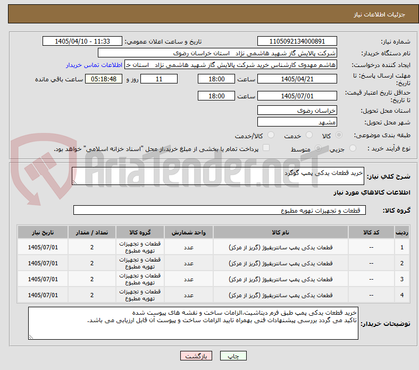Image resolution: width=419 pixels, height=370 pixels.
Task: Click the گروه کالا column header
Action: [x=140, y=232]
